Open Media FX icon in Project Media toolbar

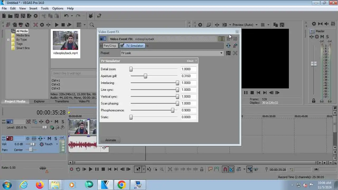[48, 25]
